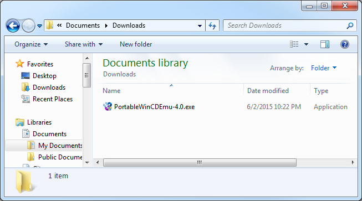
Task: Click the Favorites star icon
Action: pos(20,64)
